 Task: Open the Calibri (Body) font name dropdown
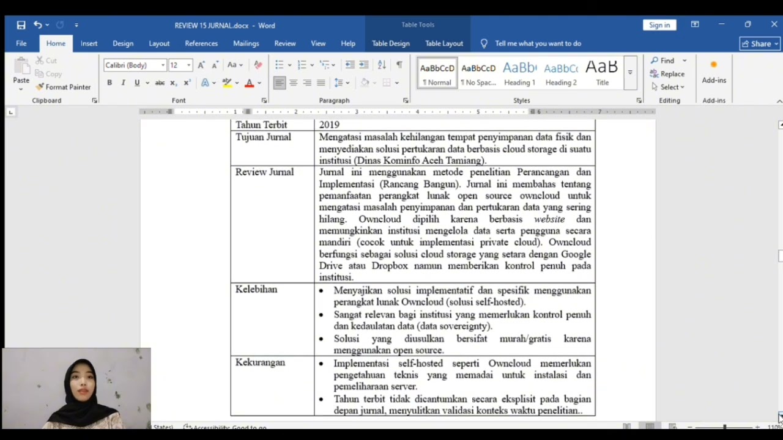tap(163, 65)
